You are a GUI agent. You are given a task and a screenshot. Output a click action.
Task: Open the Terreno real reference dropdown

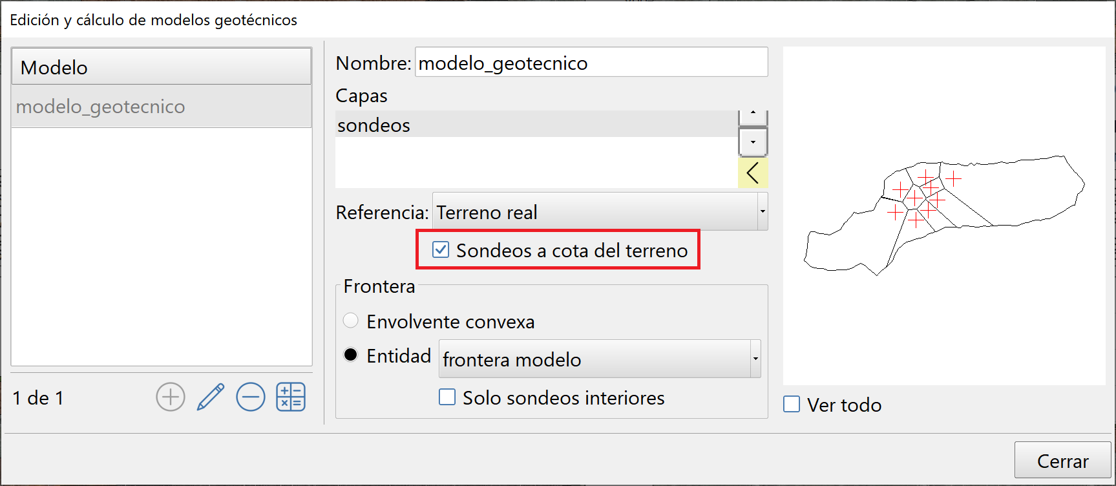pos(595,211)
